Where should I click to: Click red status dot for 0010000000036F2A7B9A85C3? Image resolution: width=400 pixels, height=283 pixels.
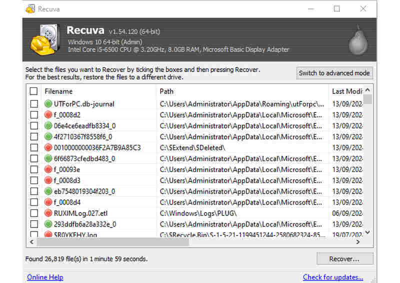pos(48,147)
